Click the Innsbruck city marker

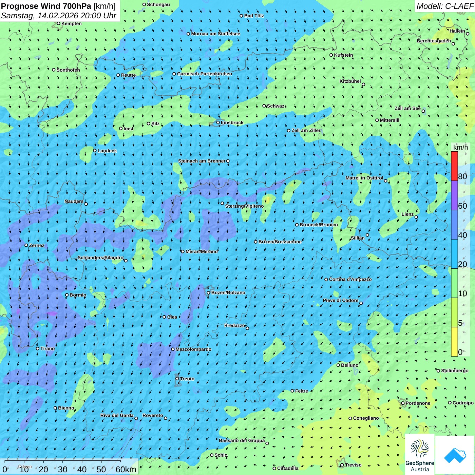coord(218,122)
